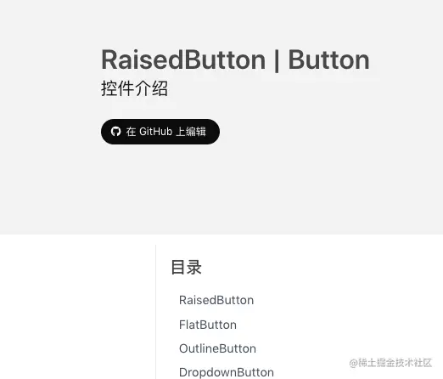The width and height of the screenshot is (443, 379).
Task: Open the 在 GitHub 上编辑 button
Action: (x=160, y=132)
